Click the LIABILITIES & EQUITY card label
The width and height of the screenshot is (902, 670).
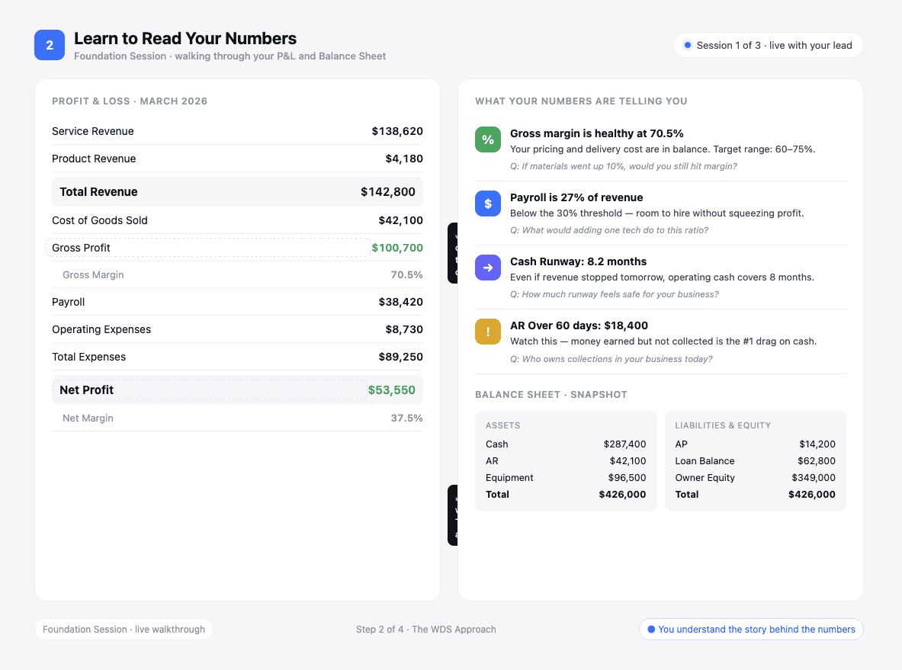(x=723, y=425)
